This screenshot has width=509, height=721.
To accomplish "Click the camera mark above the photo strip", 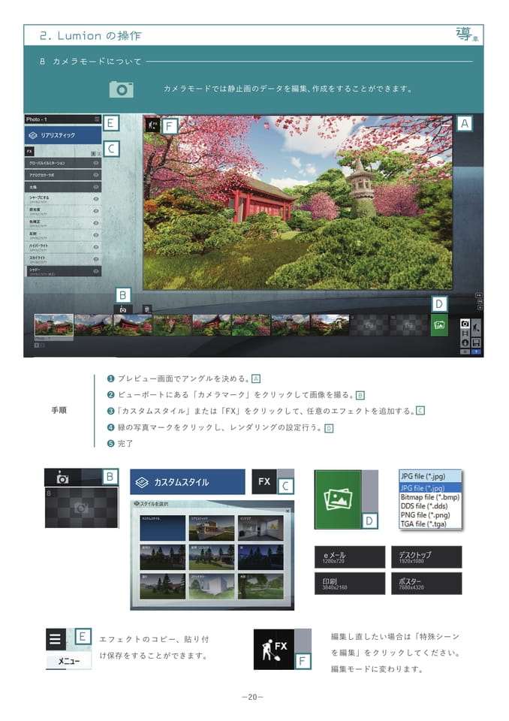I will (x=123, y=310).
